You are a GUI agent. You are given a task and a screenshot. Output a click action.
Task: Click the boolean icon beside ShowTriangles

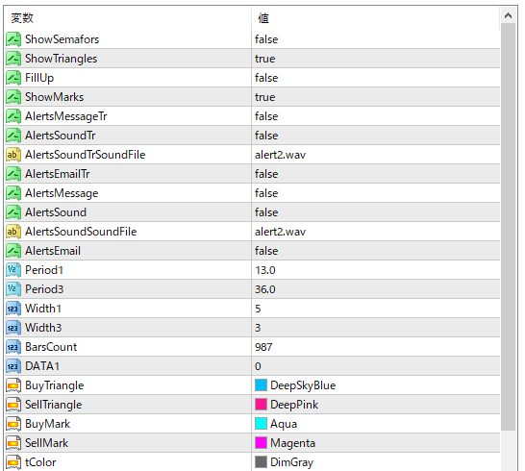tap(13, 59)
